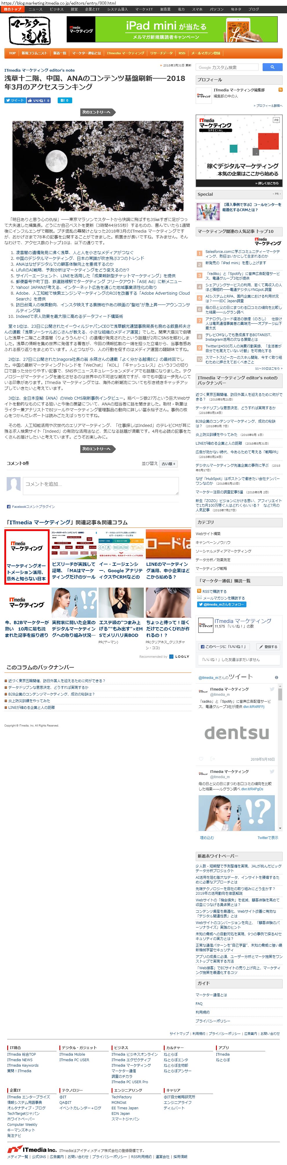This screenshot has width=287, height=1165.
Task: Click the Google カスタム検索 input field
Action: 227,67
